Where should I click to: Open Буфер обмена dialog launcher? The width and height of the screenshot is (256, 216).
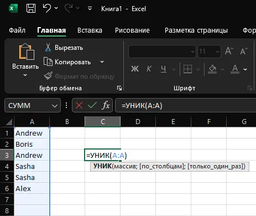tap(119, 88)
